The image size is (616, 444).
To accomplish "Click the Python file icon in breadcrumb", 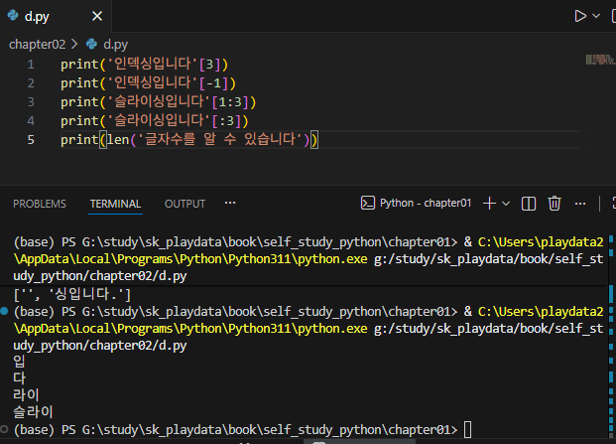I will click(x=92, y=44).
